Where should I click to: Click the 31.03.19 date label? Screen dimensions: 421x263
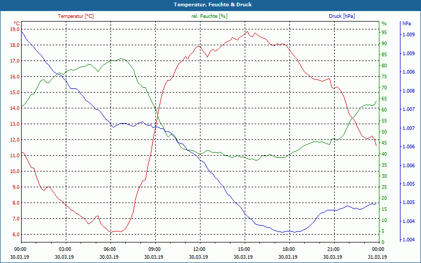(377, 257)
